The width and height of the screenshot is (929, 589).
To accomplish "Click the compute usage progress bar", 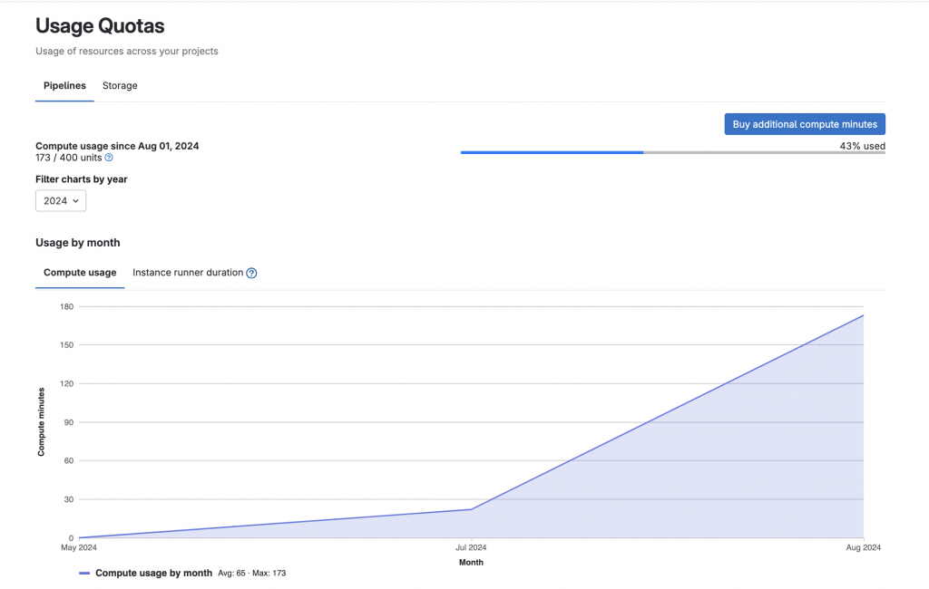I will 672,152.
